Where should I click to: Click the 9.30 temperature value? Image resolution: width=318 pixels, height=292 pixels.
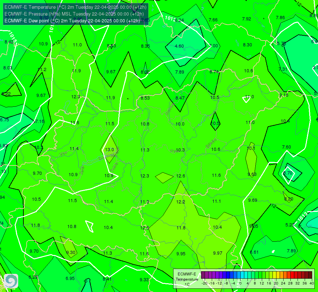pos(71,252)
